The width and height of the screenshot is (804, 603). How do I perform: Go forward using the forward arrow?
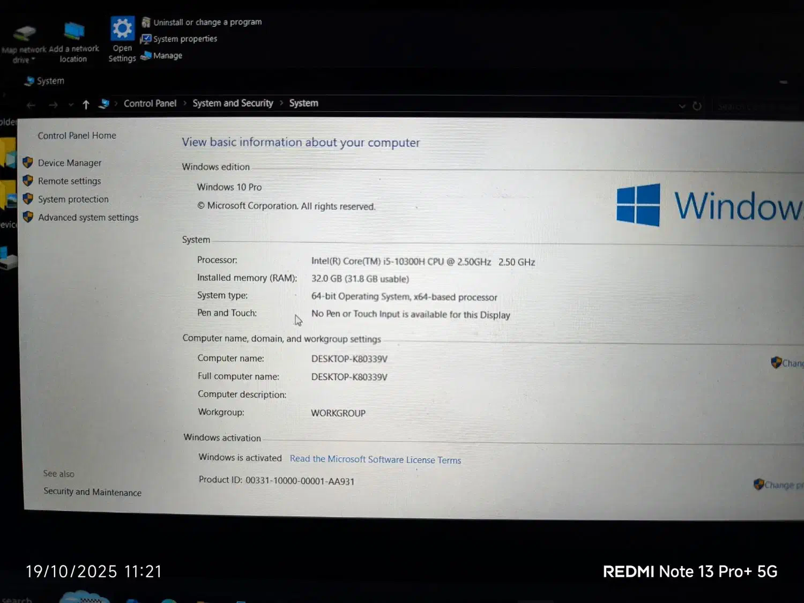[53, 105]
